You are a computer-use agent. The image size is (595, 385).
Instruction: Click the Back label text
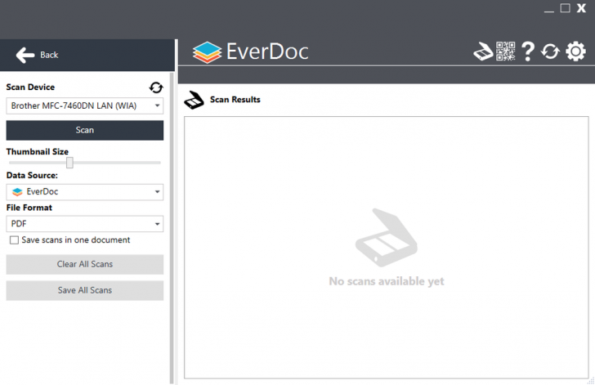49,55
